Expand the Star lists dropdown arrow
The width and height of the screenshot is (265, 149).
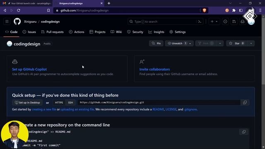point(251,43)
